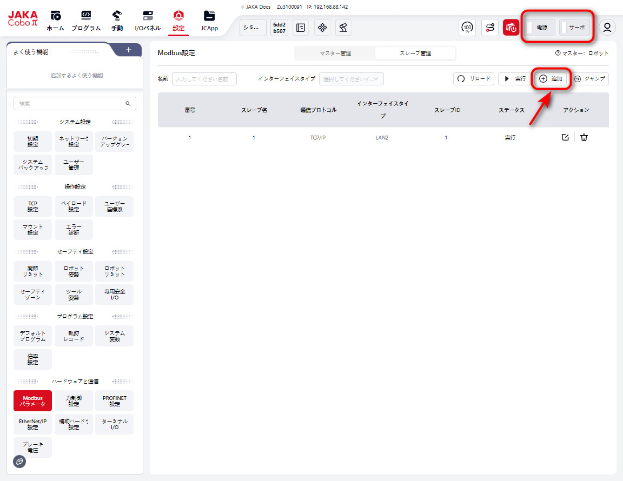Open the user profile icon
This screenshot has width=623, height=481.
click(608, 28)
